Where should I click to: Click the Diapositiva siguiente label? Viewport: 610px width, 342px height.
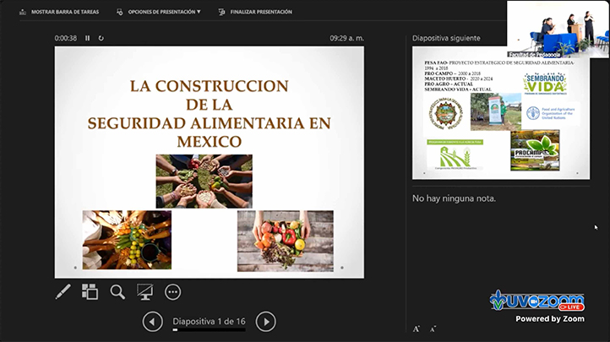click(446, 38)
